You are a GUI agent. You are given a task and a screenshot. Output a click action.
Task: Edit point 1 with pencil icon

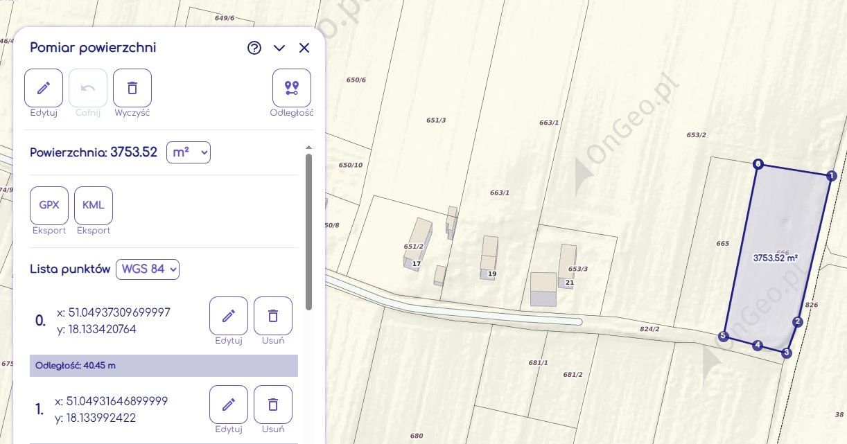229,405
